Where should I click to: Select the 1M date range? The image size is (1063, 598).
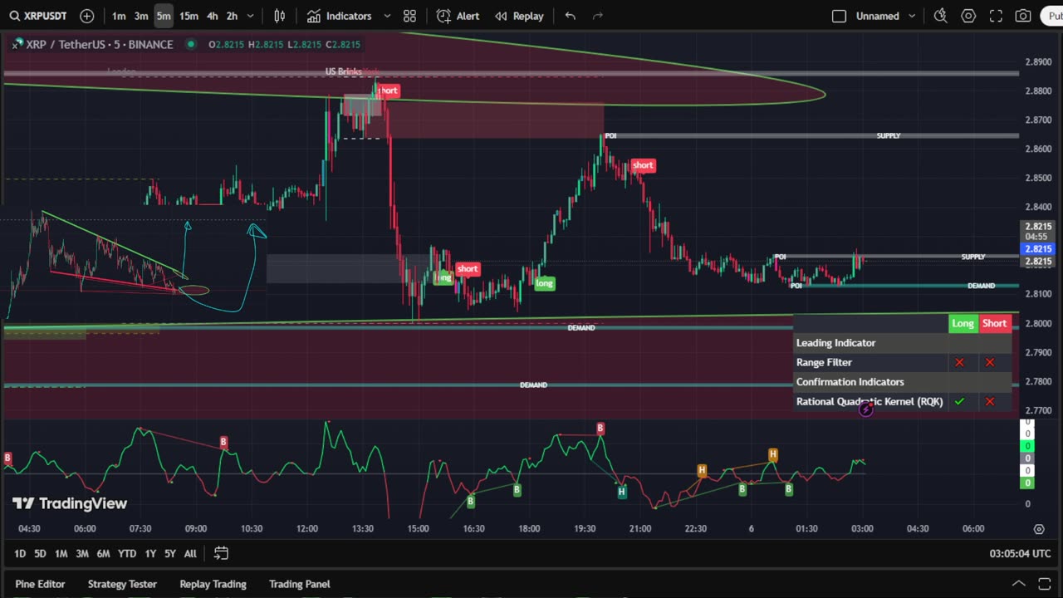(61, 554)
